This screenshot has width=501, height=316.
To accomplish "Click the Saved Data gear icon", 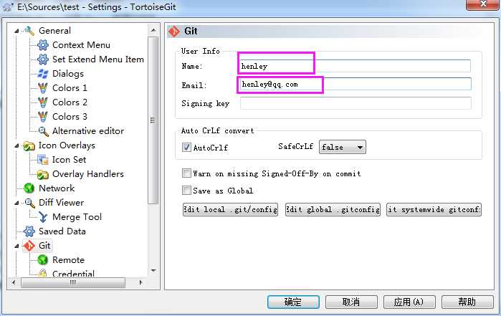I will [29, 231].
